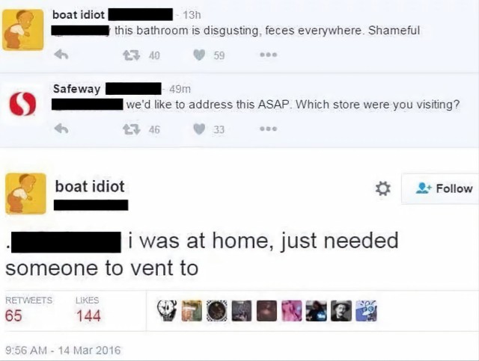Viewport: 479px width, 361px height.
Task: View the list of 65 retweets
Action: point(28,309)
